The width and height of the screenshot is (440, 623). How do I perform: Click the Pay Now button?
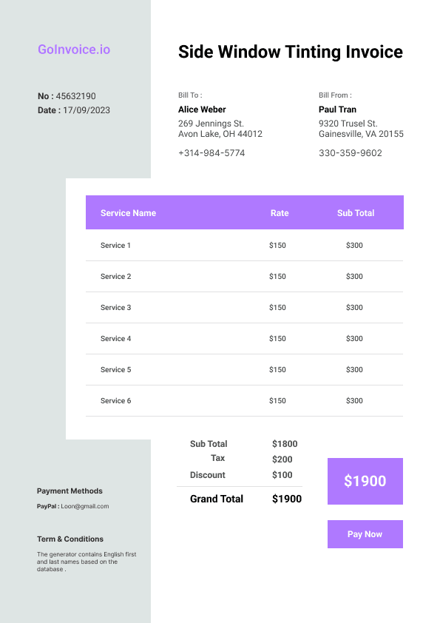point(365,534)
